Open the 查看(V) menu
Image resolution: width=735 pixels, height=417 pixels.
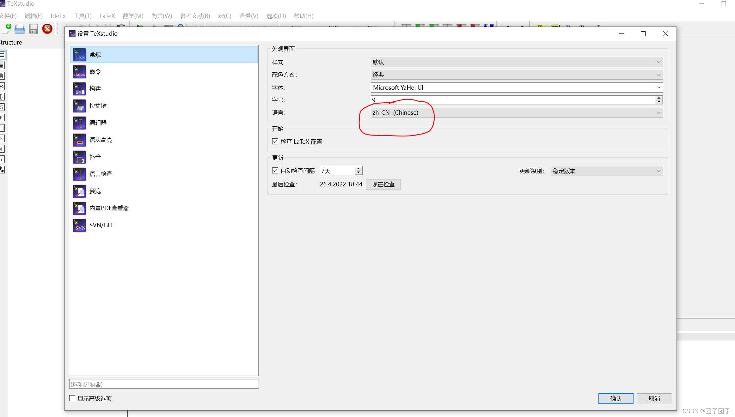(x=249, y=16)
